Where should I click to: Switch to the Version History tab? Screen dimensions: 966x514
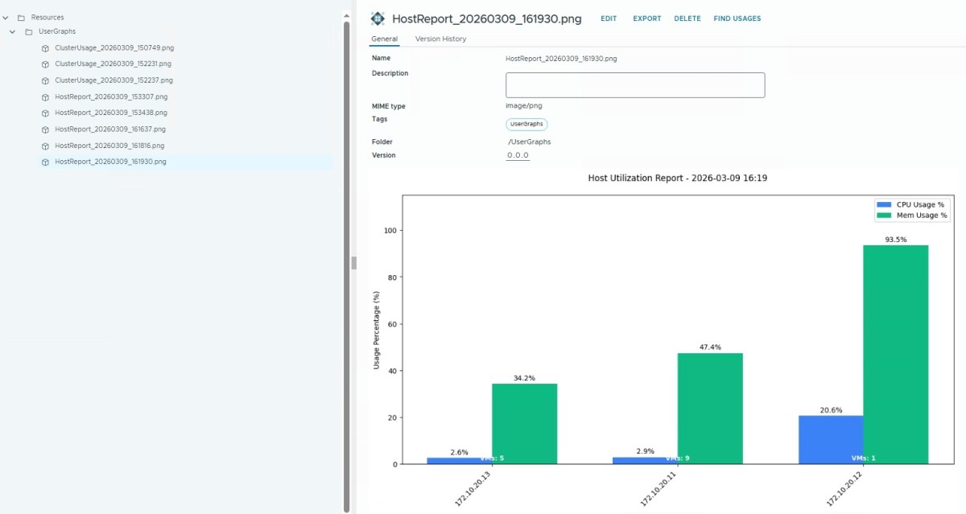[439, 38]
